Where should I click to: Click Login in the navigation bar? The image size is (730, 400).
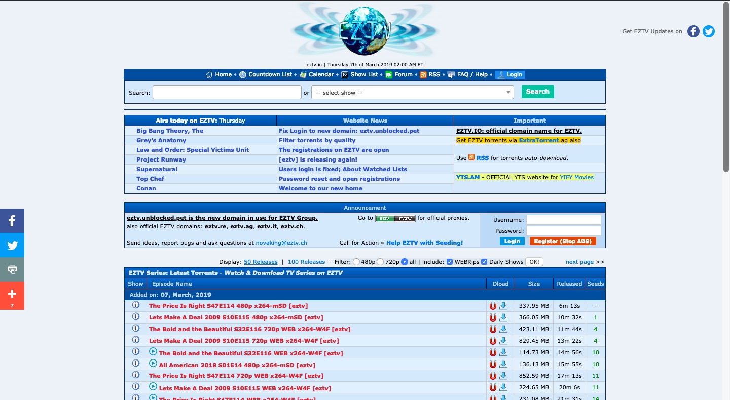[x=509, y=74]
